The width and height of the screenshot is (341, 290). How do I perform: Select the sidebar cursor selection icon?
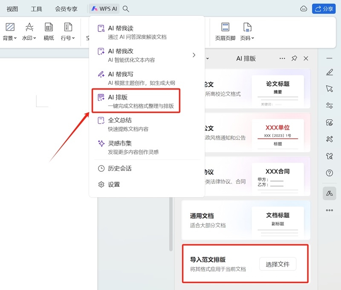329,89
